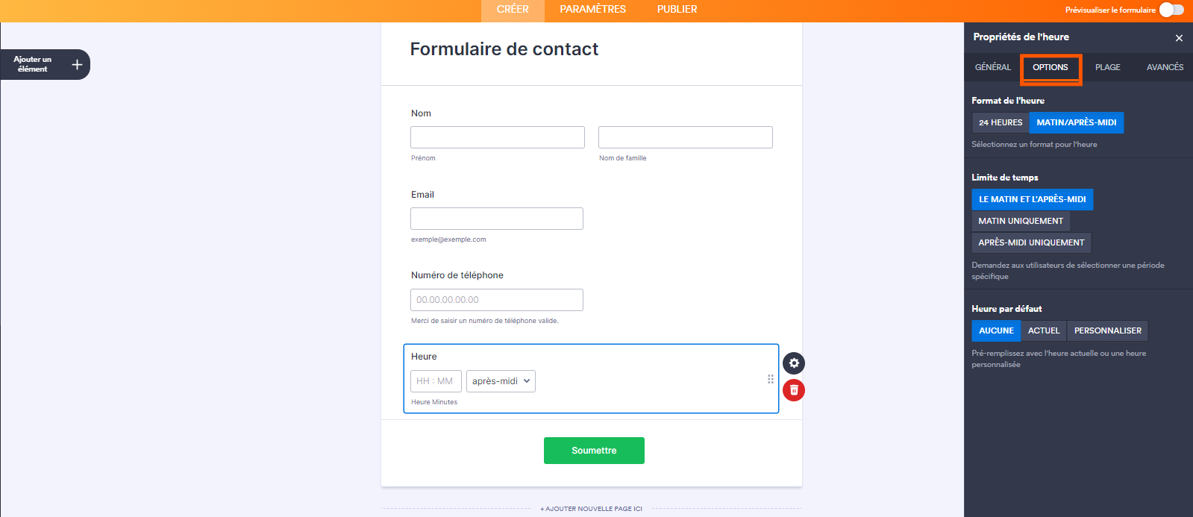Close the Propriétés de l'heure panel

coord(1179,38)
